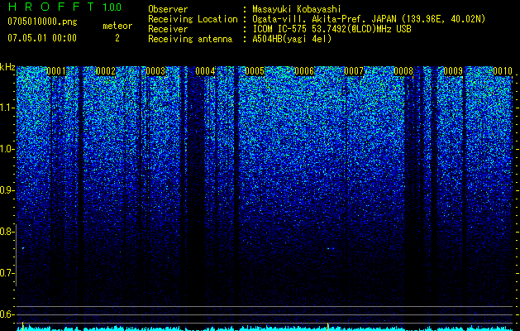520x331 pixels.
Task: Click time marker 0003
Action: click(x=155, y=71)
